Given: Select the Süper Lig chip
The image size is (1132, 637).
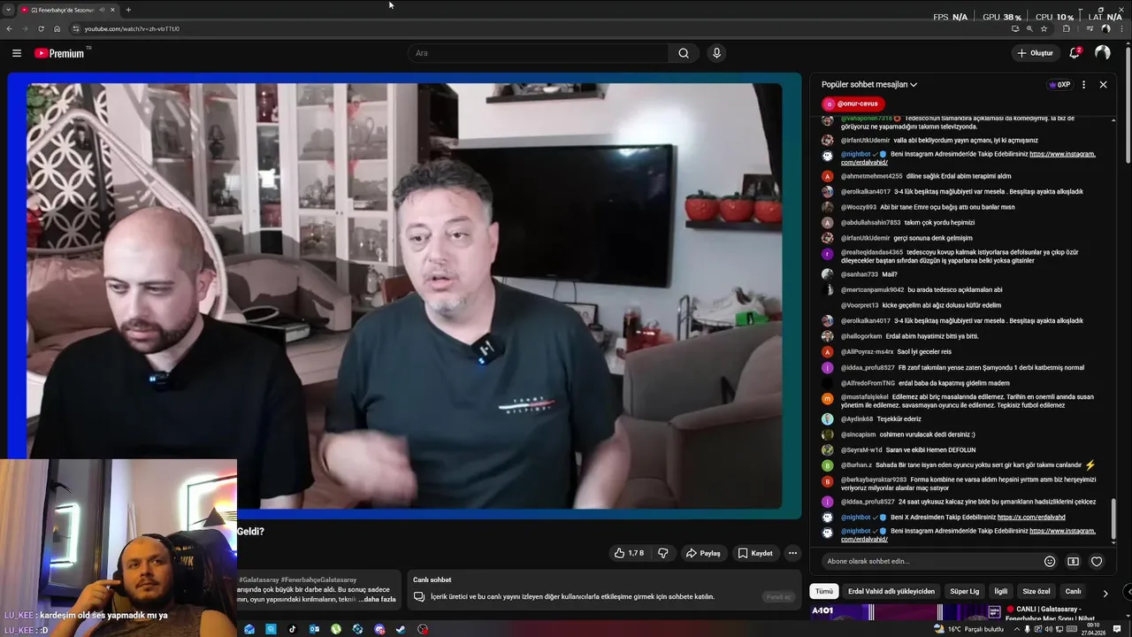Looking at the screenshot, I should tap(964, 591).
